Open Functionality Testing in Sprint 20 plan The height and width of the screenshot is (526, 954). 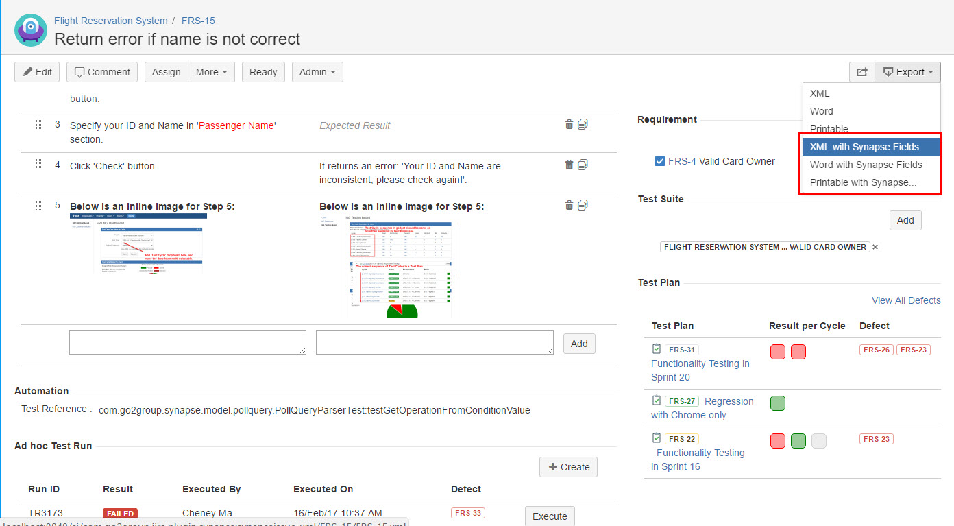[x=700, y=370]
